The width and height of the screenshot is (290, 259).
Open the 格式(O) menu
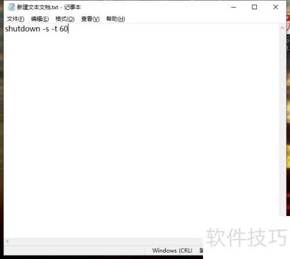point(65,19)
